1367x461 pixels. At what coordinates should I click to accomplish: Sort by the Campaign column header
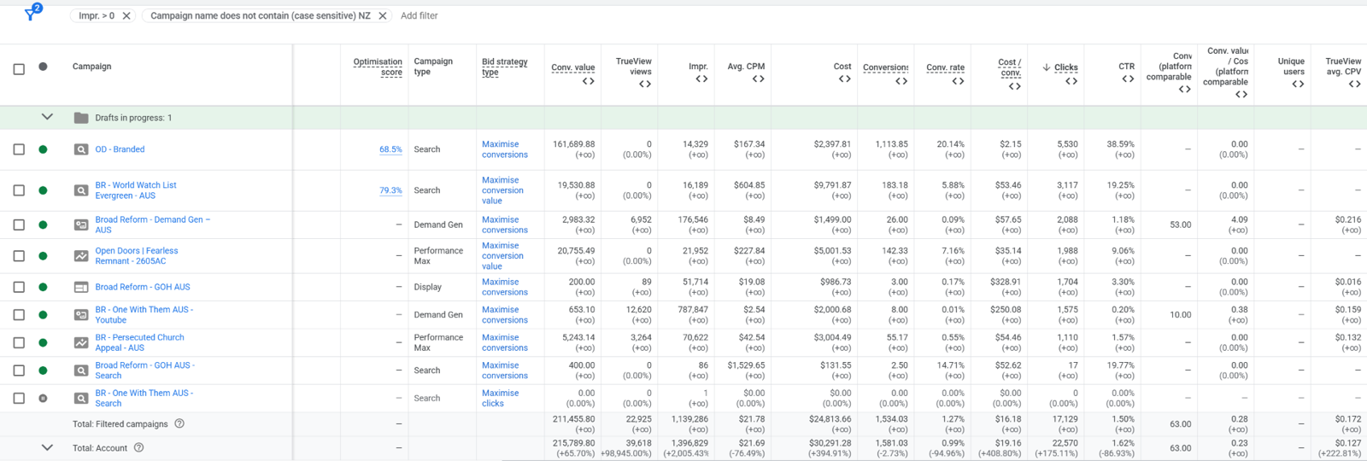pos(91,67)
